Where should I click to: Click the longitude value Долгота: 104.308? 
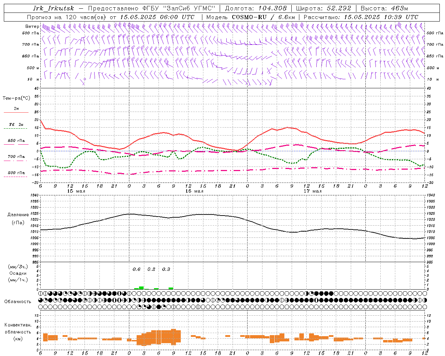tap(256, 8)
